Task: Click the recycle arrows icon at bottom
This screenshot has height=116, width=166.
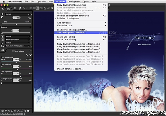Action: click(28, 111)
